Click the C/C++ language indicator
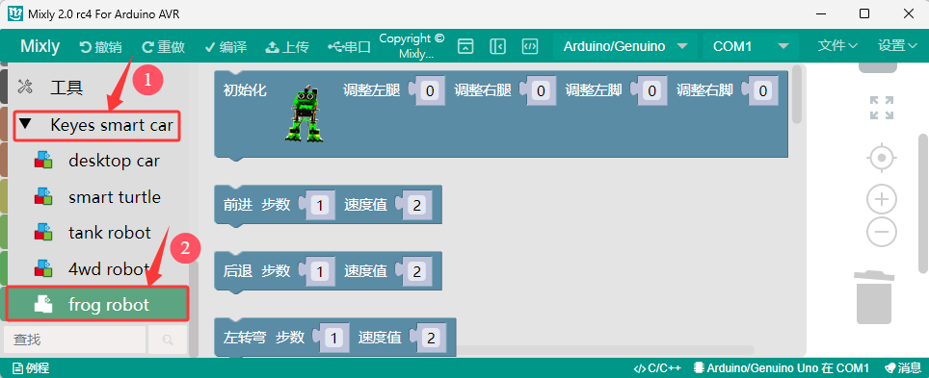 (657, 368)
